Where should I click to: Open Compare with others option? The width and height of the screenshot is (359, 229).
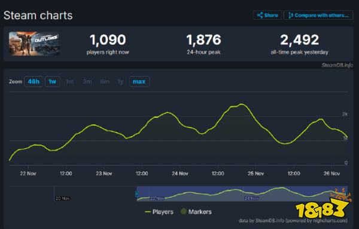pyautogui.click(x=318, y=16)
